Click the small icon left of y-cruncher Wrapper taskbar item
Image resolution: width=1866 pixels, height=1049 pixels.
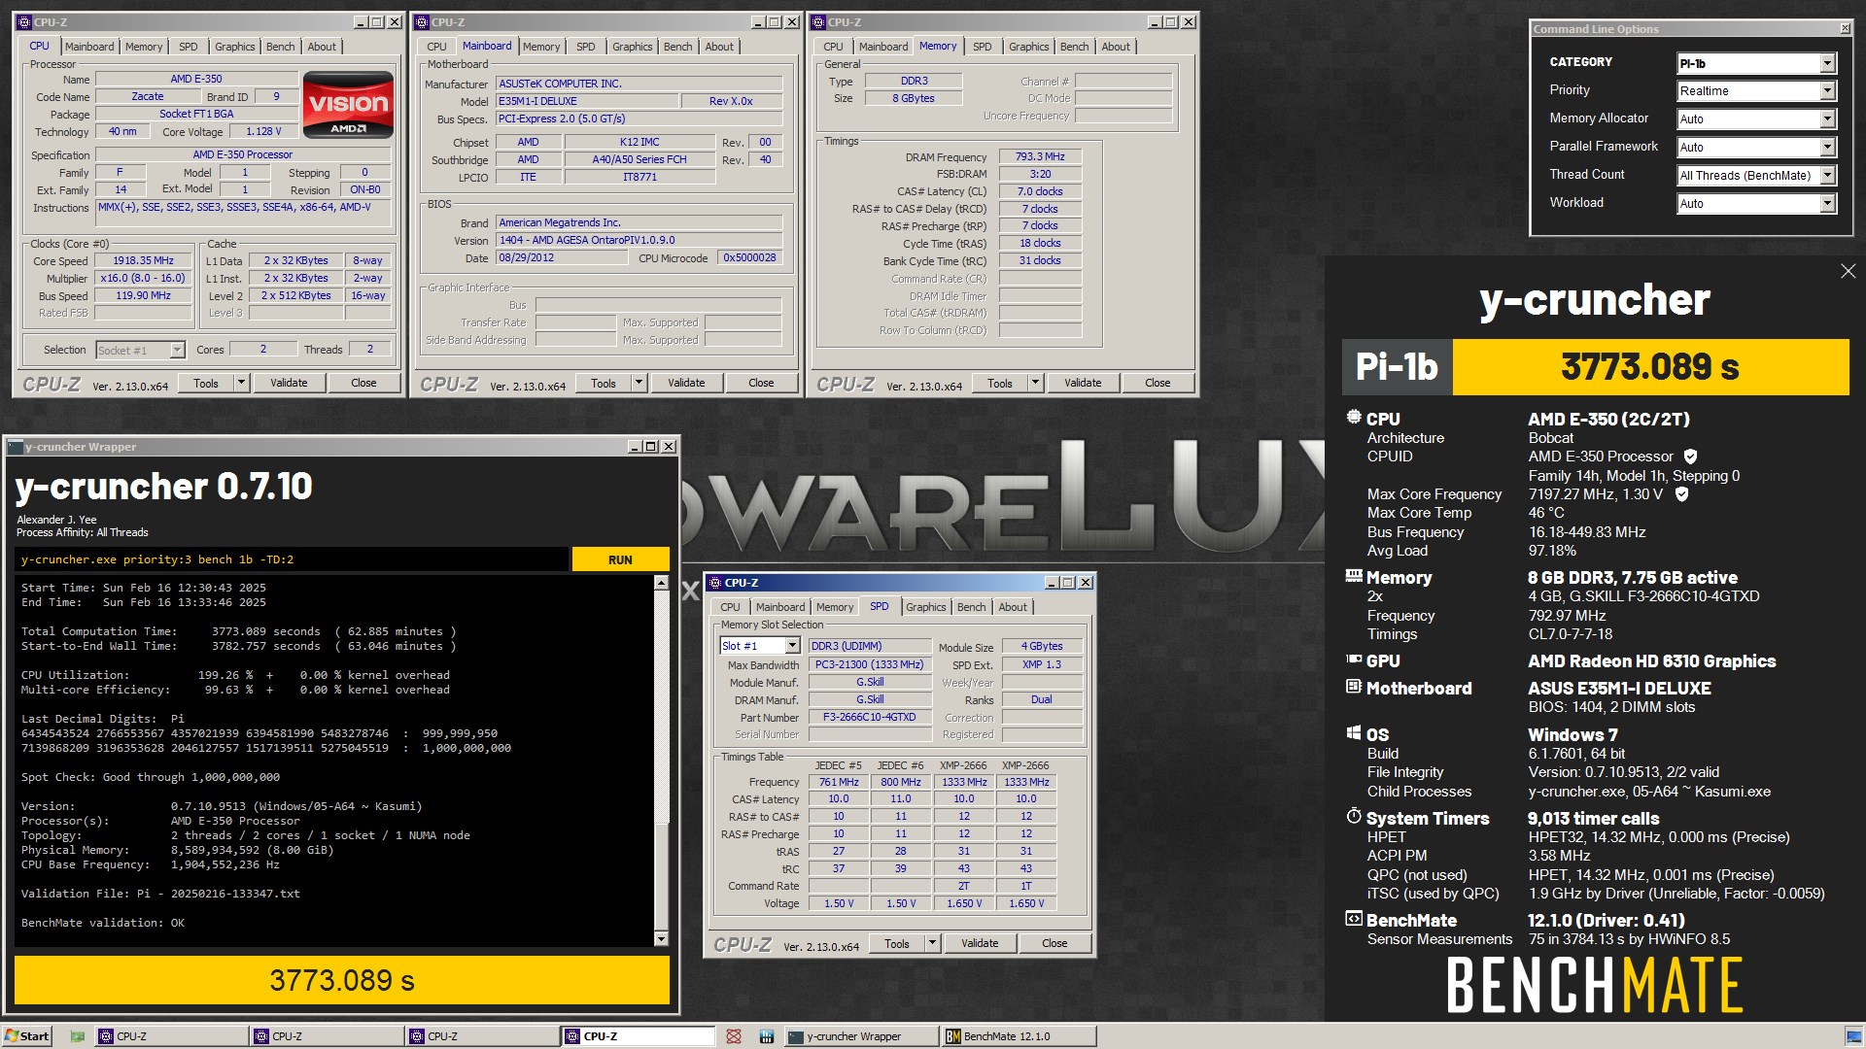[767, 1036]
